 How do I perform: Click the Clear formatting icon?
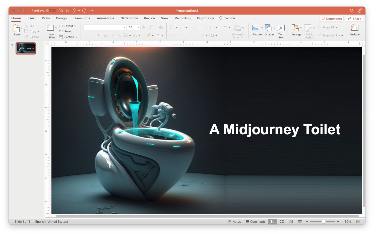point(161,27)
